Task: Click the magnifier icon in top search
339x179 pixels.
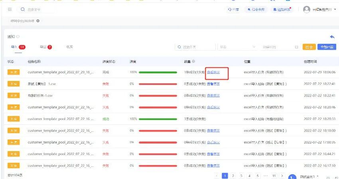Action: coord(22,10)
